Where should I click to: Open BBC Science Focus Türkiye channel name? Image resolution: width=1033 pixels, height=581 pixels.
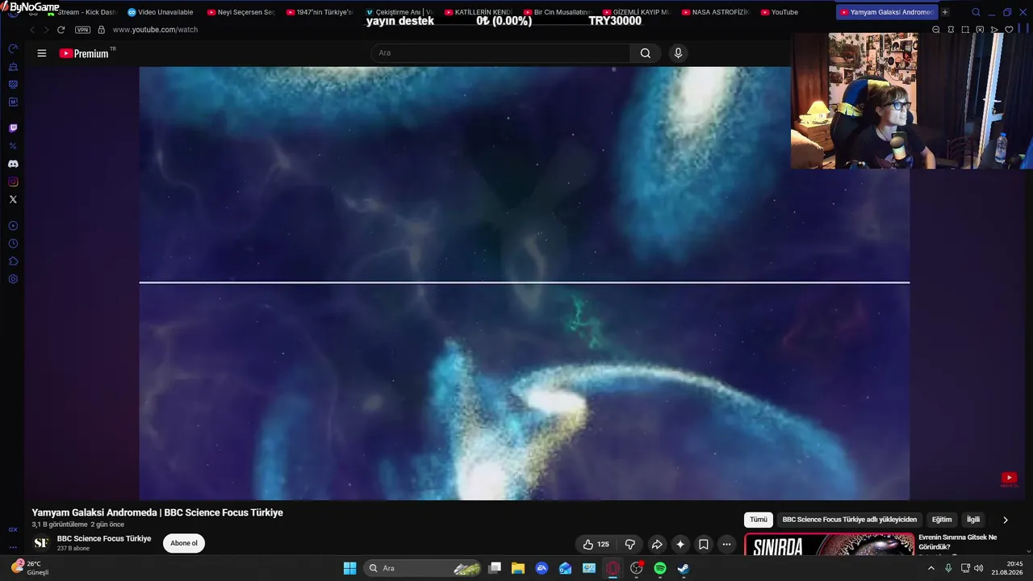(104, 538)
